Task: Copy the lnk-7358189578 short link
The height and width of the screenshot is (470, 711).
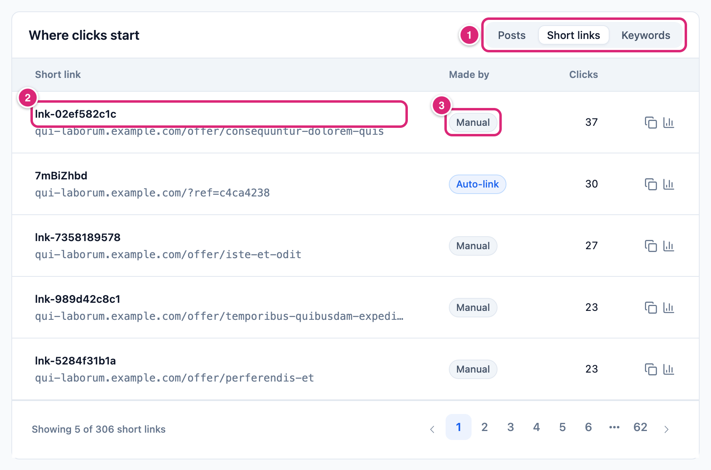Action: click(x=651, y=246)
